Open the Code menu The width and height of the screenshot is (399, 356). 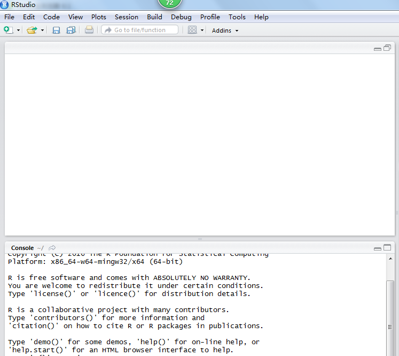click(51, 17)
